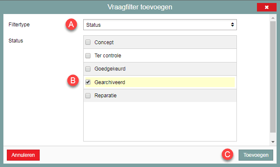
Task: Toggle the Reparatie checkbox
Action: pos(88,96)
